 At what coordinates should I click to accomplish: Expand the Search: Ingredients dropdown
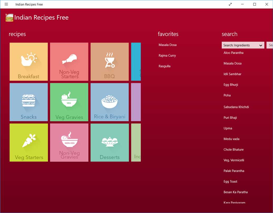click(243, 45)
